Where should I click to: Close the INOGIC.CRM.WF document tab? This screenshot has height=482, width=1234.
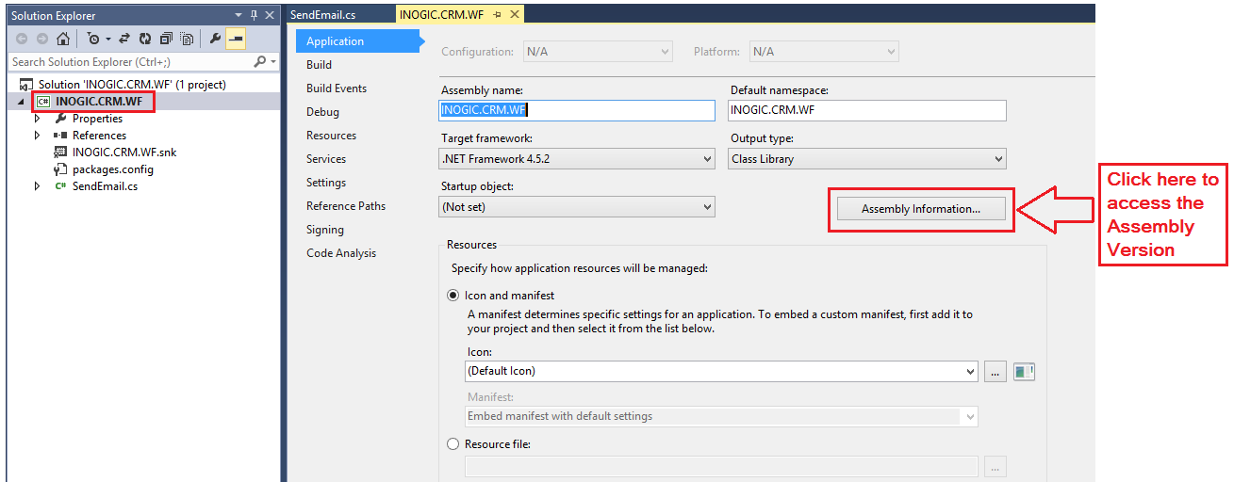[514, 14]
